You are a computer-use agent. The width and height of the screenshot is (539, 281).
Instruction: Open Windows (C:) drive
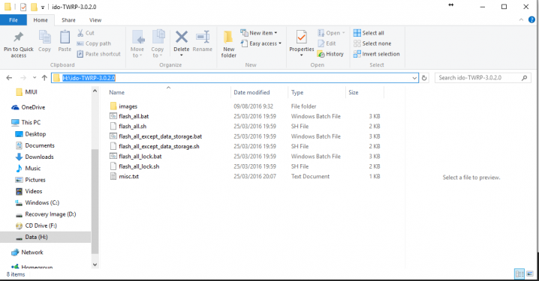(x=42, y=203)
